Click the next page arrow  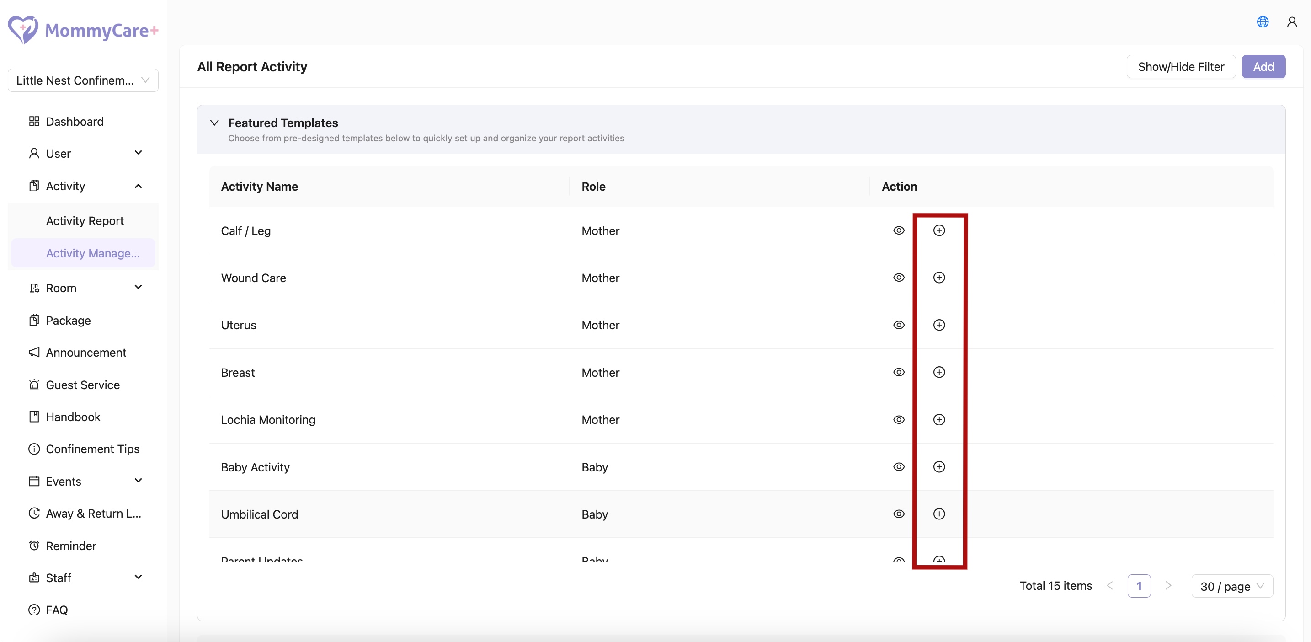(x=1168, y=586)
